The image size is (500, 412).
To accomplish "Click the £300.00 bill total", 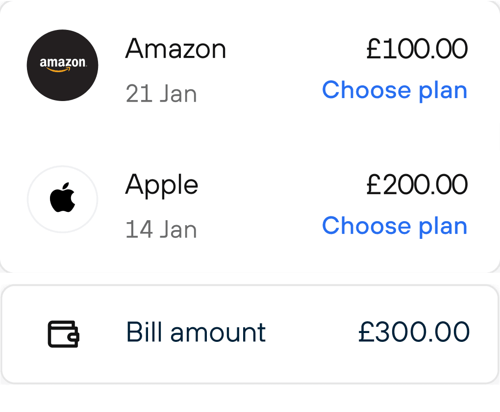I will tap(414, 333).
